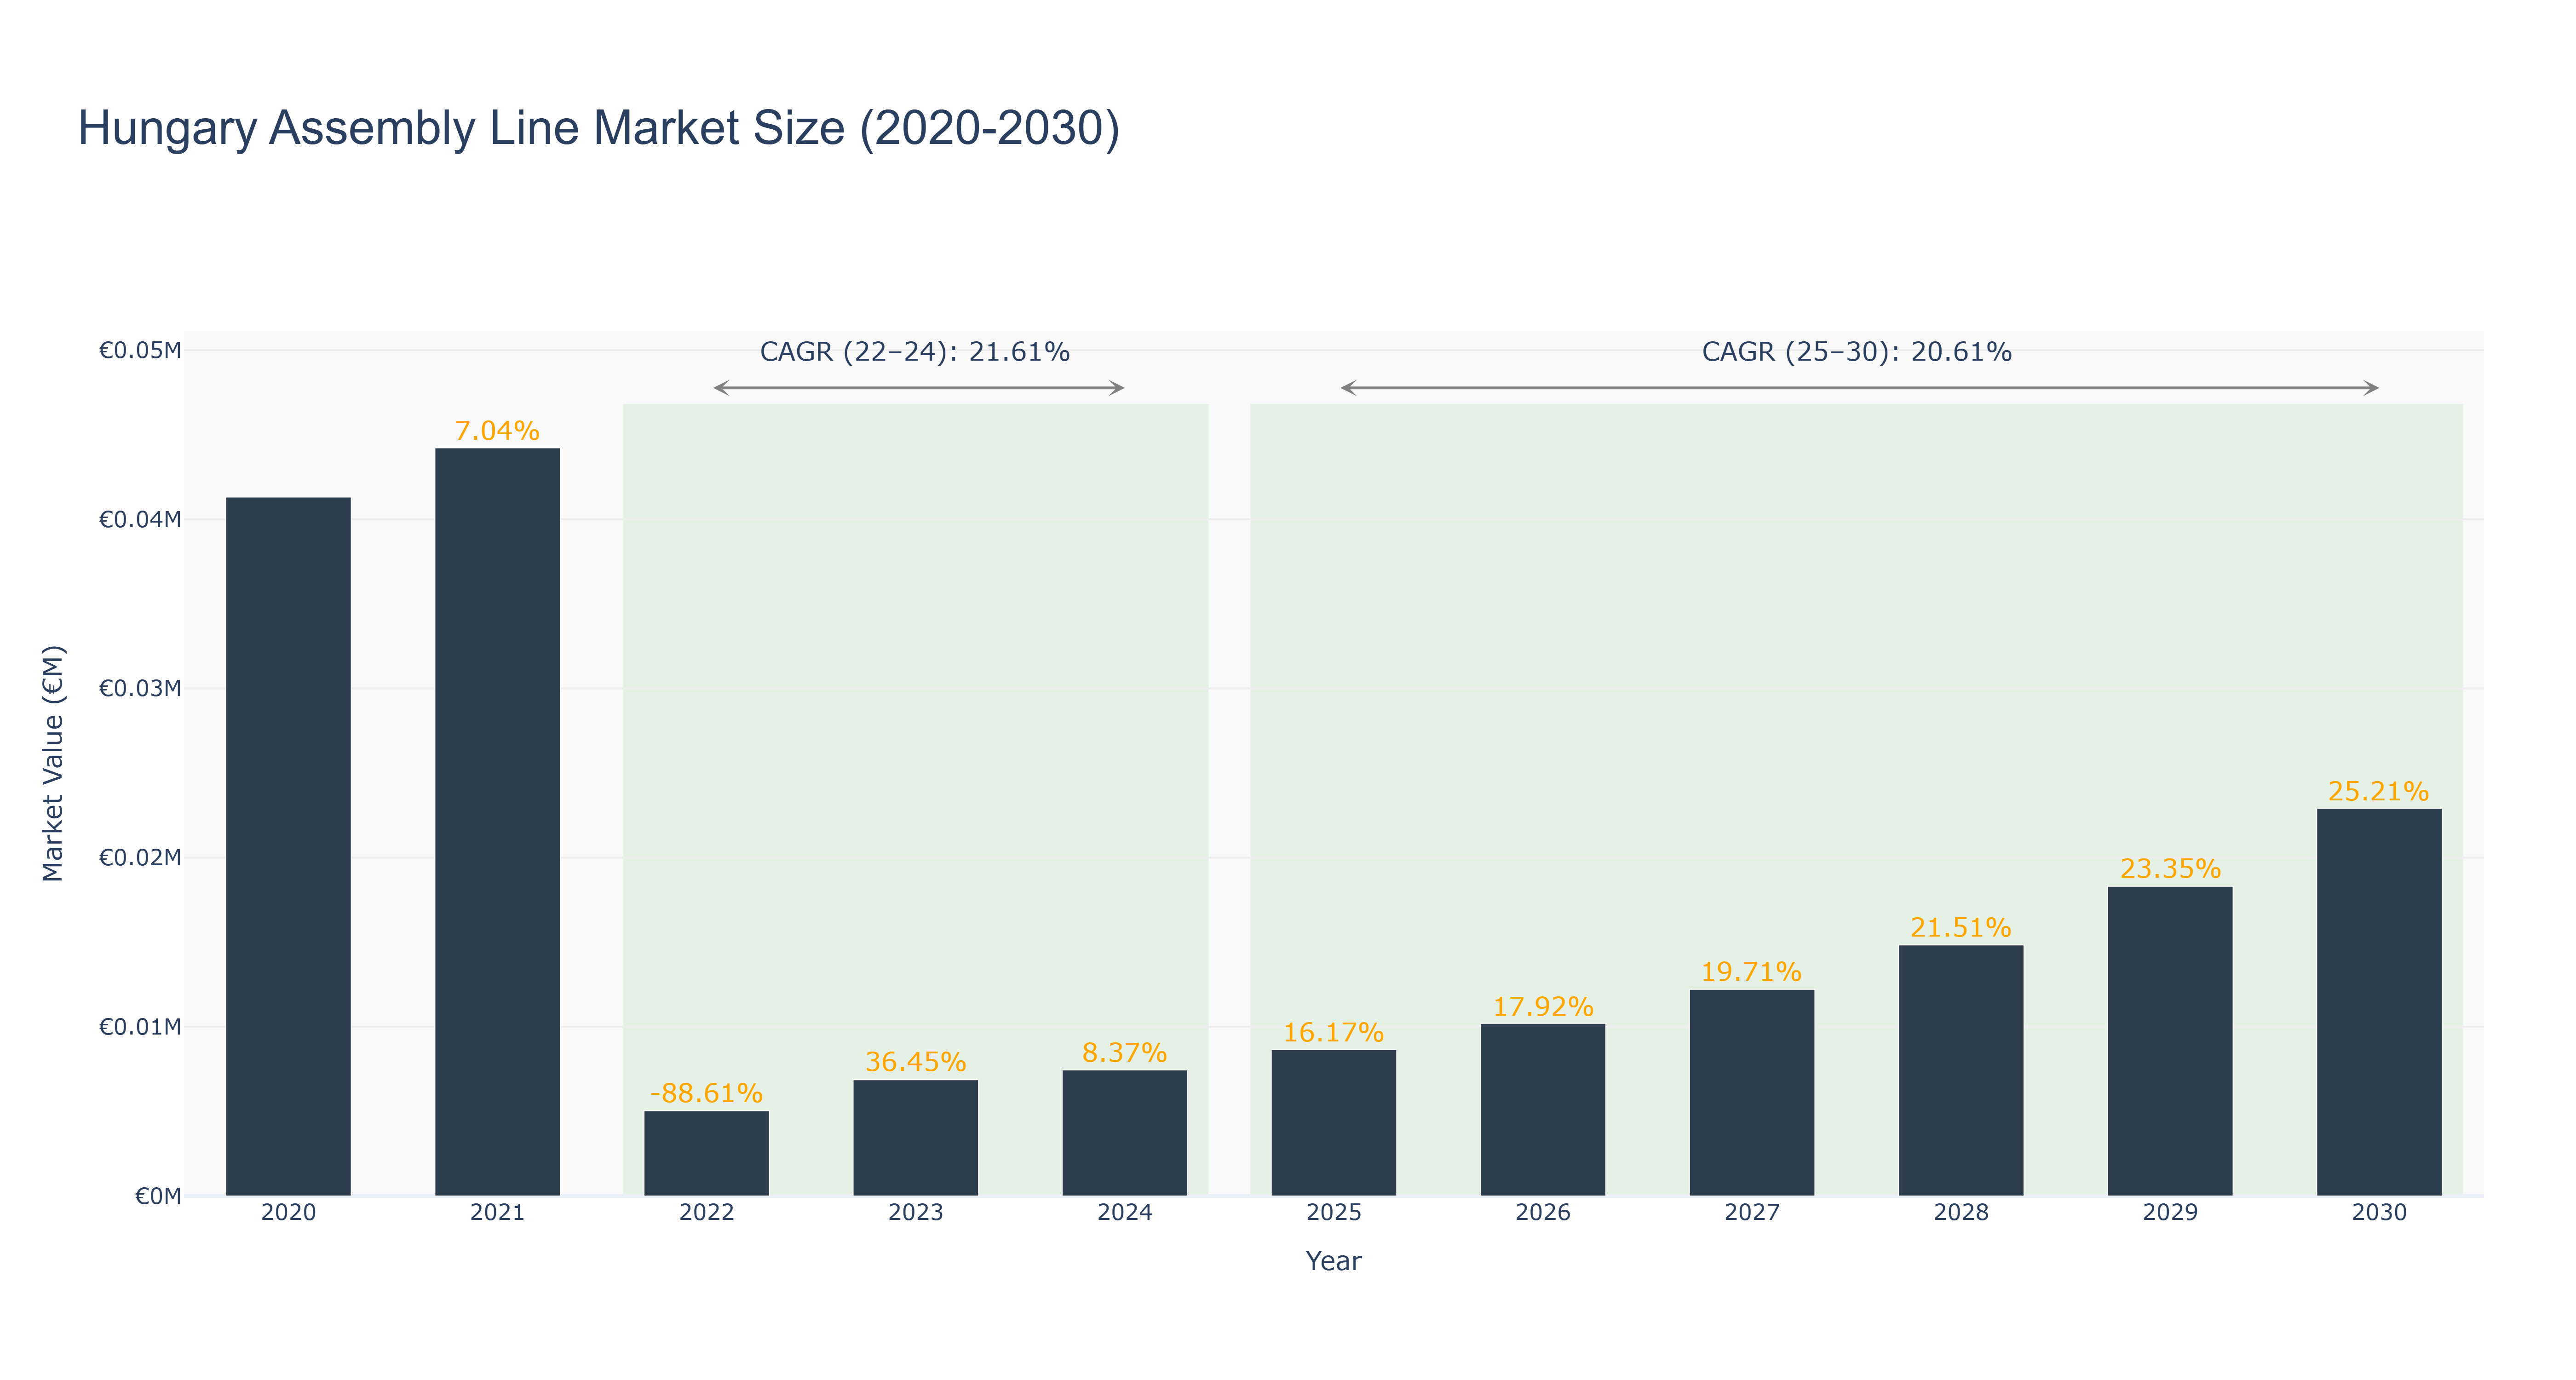Click the €0.03M y-axis tick label
This screenshot has width=2576, height=1380.
pos(140,688)
